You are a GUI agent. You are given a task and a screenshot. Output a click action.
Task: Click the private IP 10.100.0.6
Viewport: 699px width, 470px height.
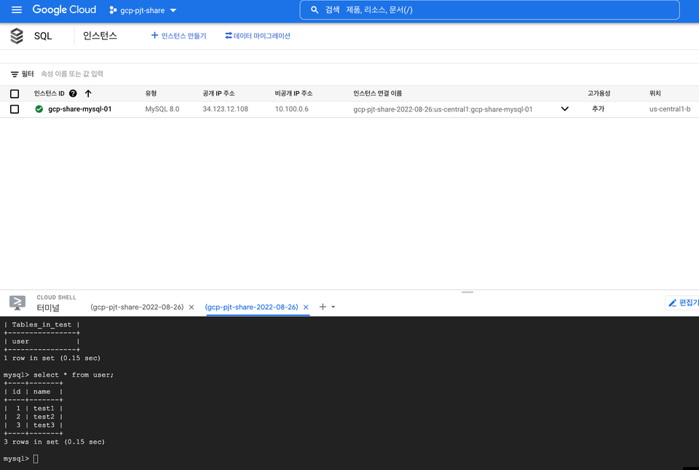click(x=291, y=109)
